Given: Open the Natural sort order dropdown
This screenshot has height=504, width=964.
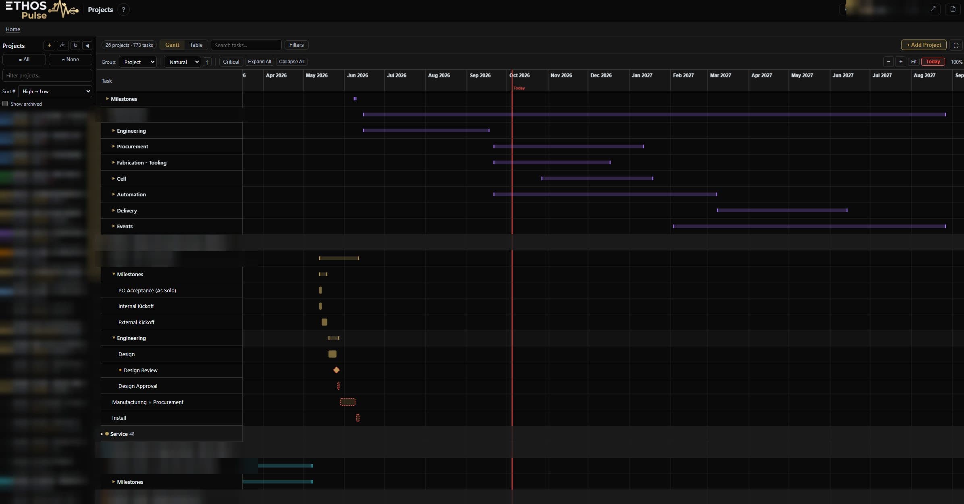Looking at the screenshot, I should 183,62.
